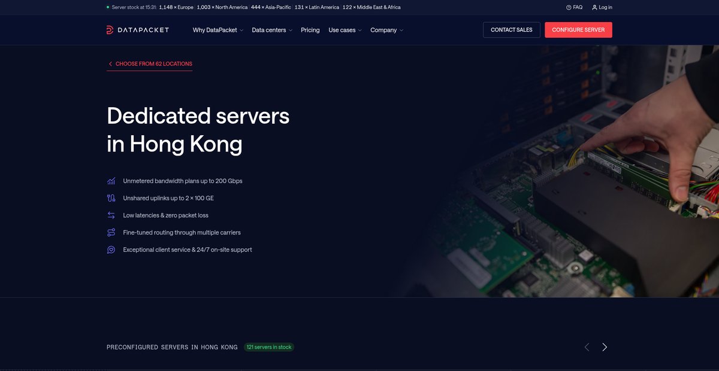Click the Configure Server button

click(578, 30)
